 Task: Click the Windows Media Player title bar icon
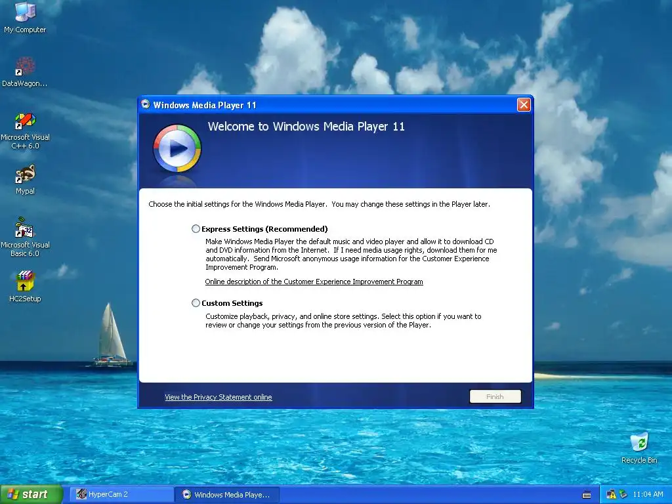(x=146, y=104)
